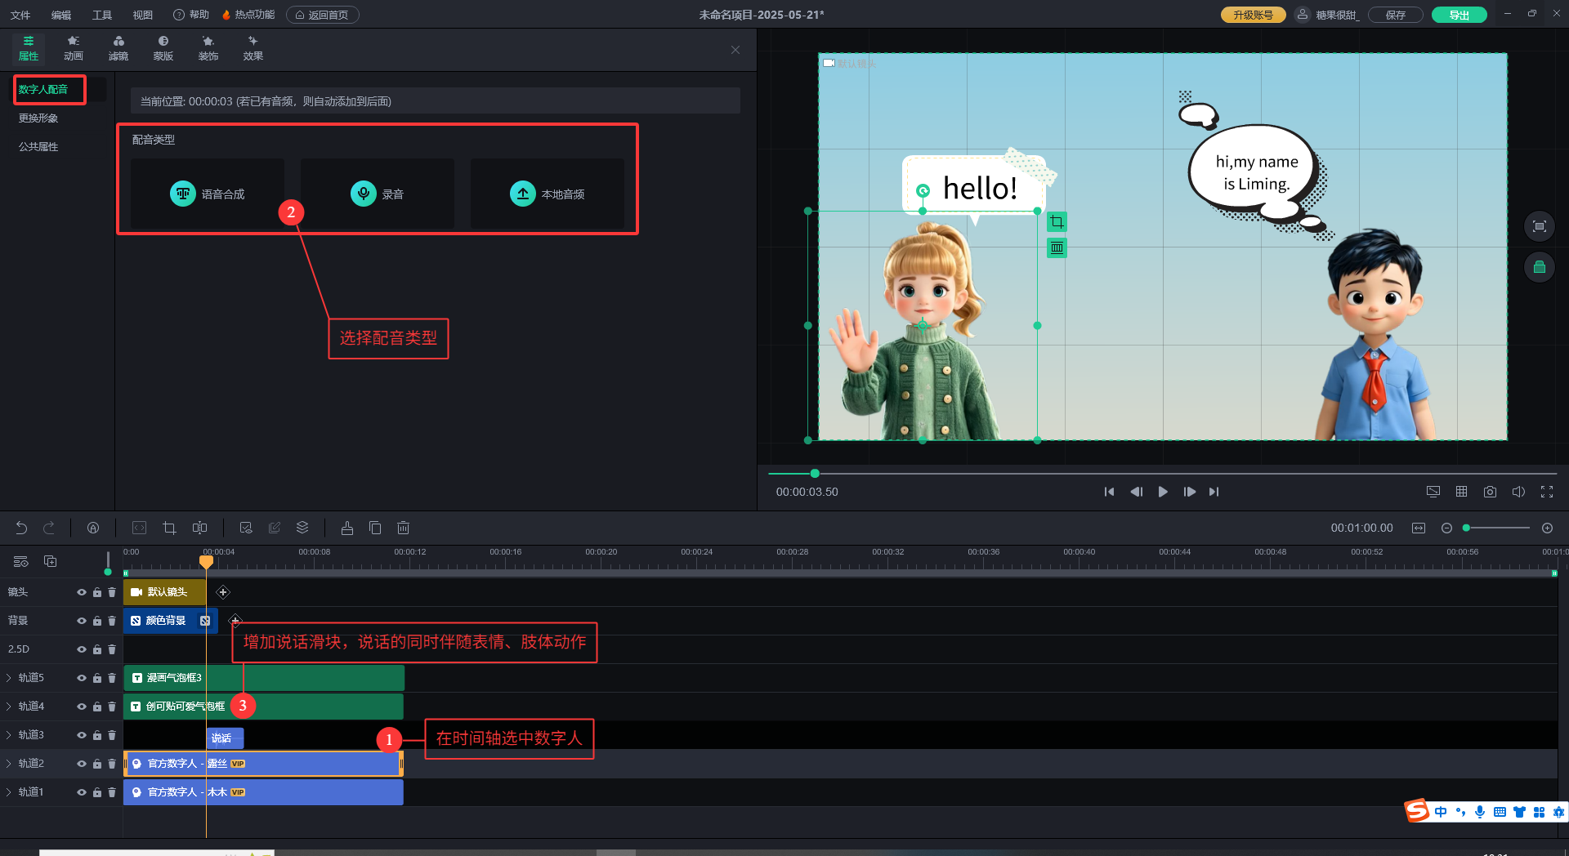
Task: Click the 语音合成 voice synthesis icon
Action: 183,194
